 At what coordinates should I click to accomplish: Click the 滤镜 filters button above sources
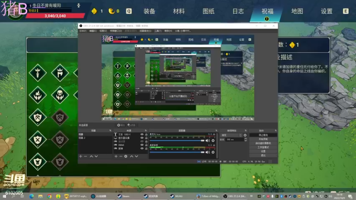pos(131,125)
